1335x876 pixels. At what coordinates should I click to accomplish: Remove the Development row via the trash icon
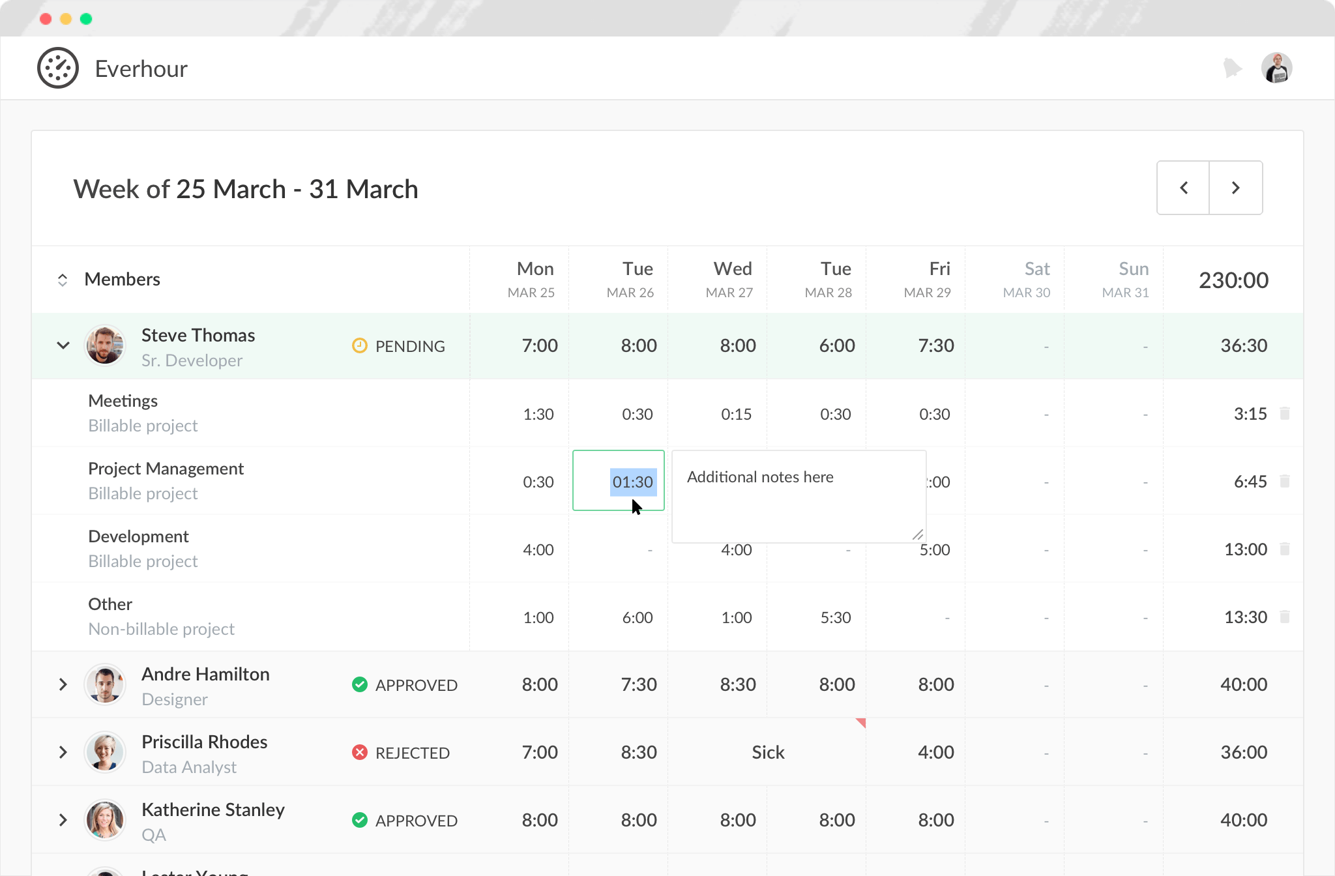[x=1285, y=549]
